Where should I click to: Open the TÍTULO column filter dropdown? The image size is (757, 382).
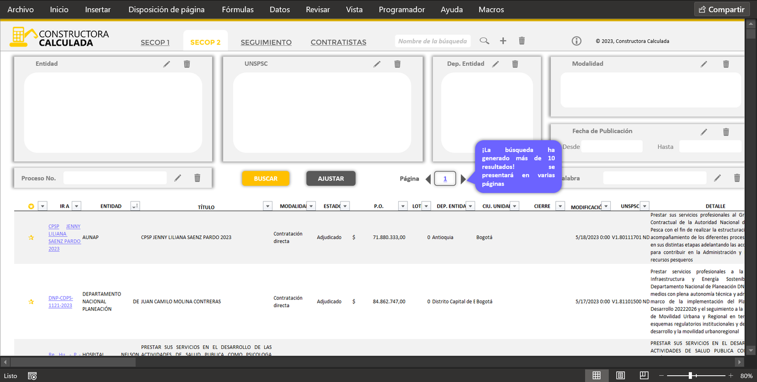point(267,206)
